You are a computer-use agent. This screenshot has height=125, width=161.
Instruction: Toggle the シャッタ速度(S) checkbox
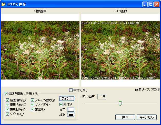pyautogui.click(x=33, y=100)
